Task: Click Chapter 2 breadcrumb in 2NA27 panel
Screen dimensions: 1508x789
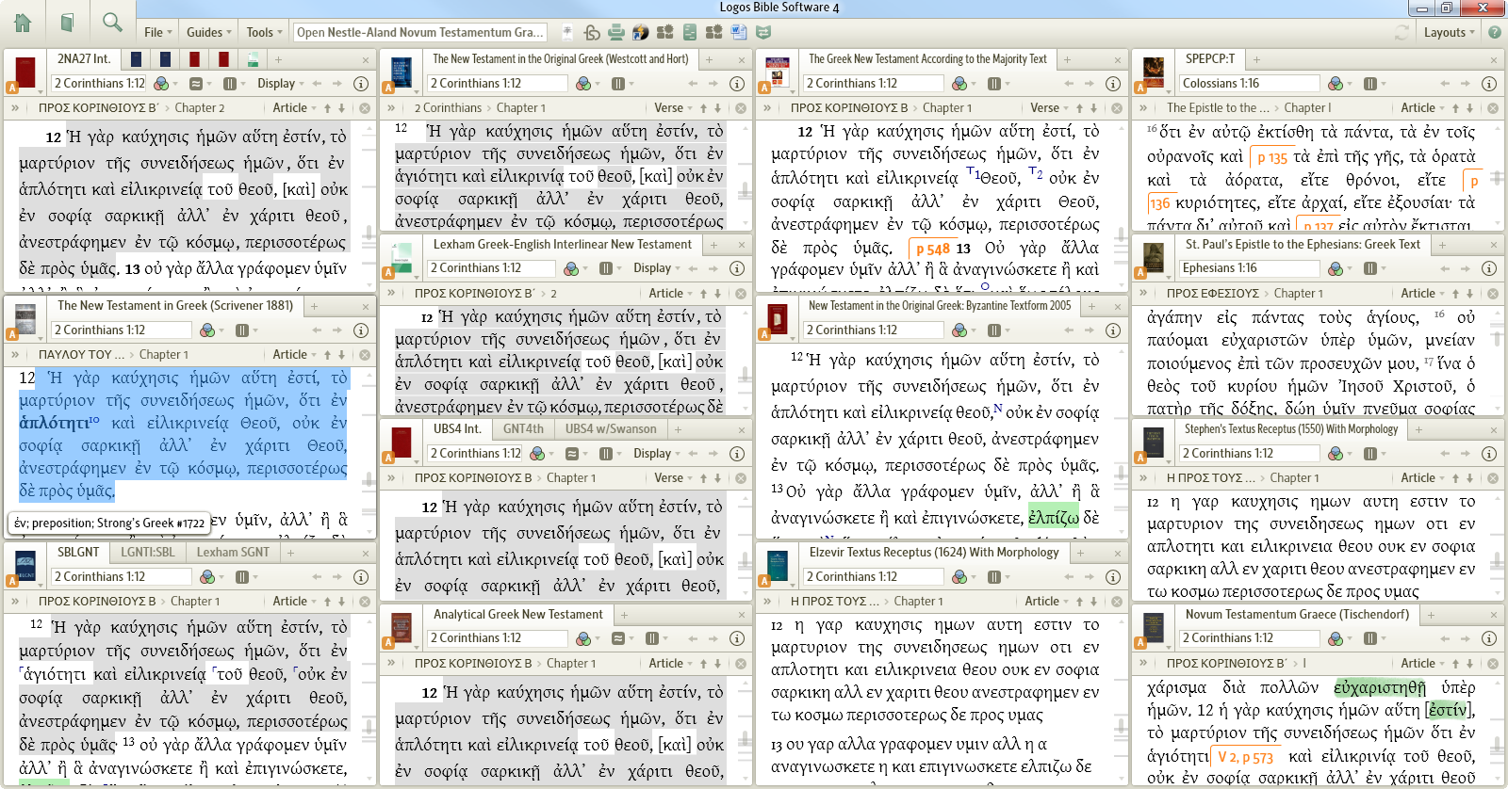Action: pyautogui.click(x=200, y=108)
